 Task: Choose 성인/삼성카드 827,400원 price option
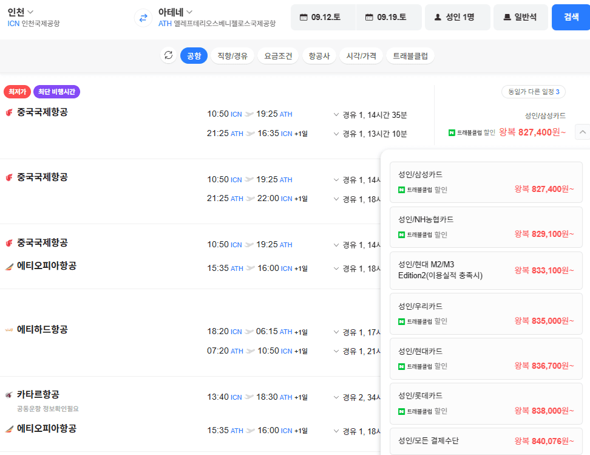click(486, 182)
